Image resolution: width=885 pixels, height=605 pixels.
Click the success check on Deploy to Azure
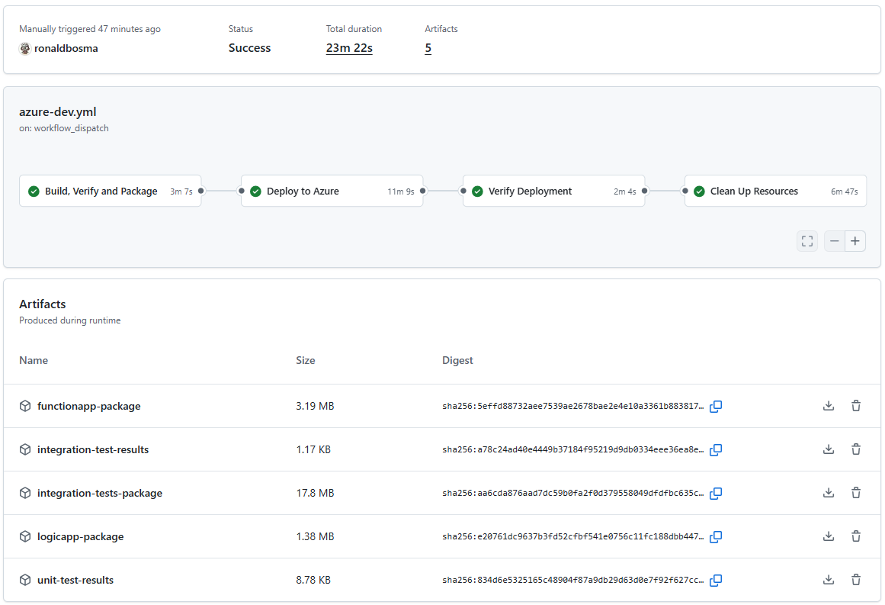click(255, 191)
